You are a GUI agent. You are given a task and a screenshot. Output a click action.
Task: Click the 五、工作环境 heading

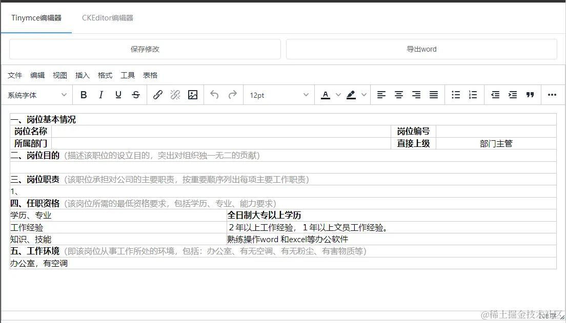35,251
